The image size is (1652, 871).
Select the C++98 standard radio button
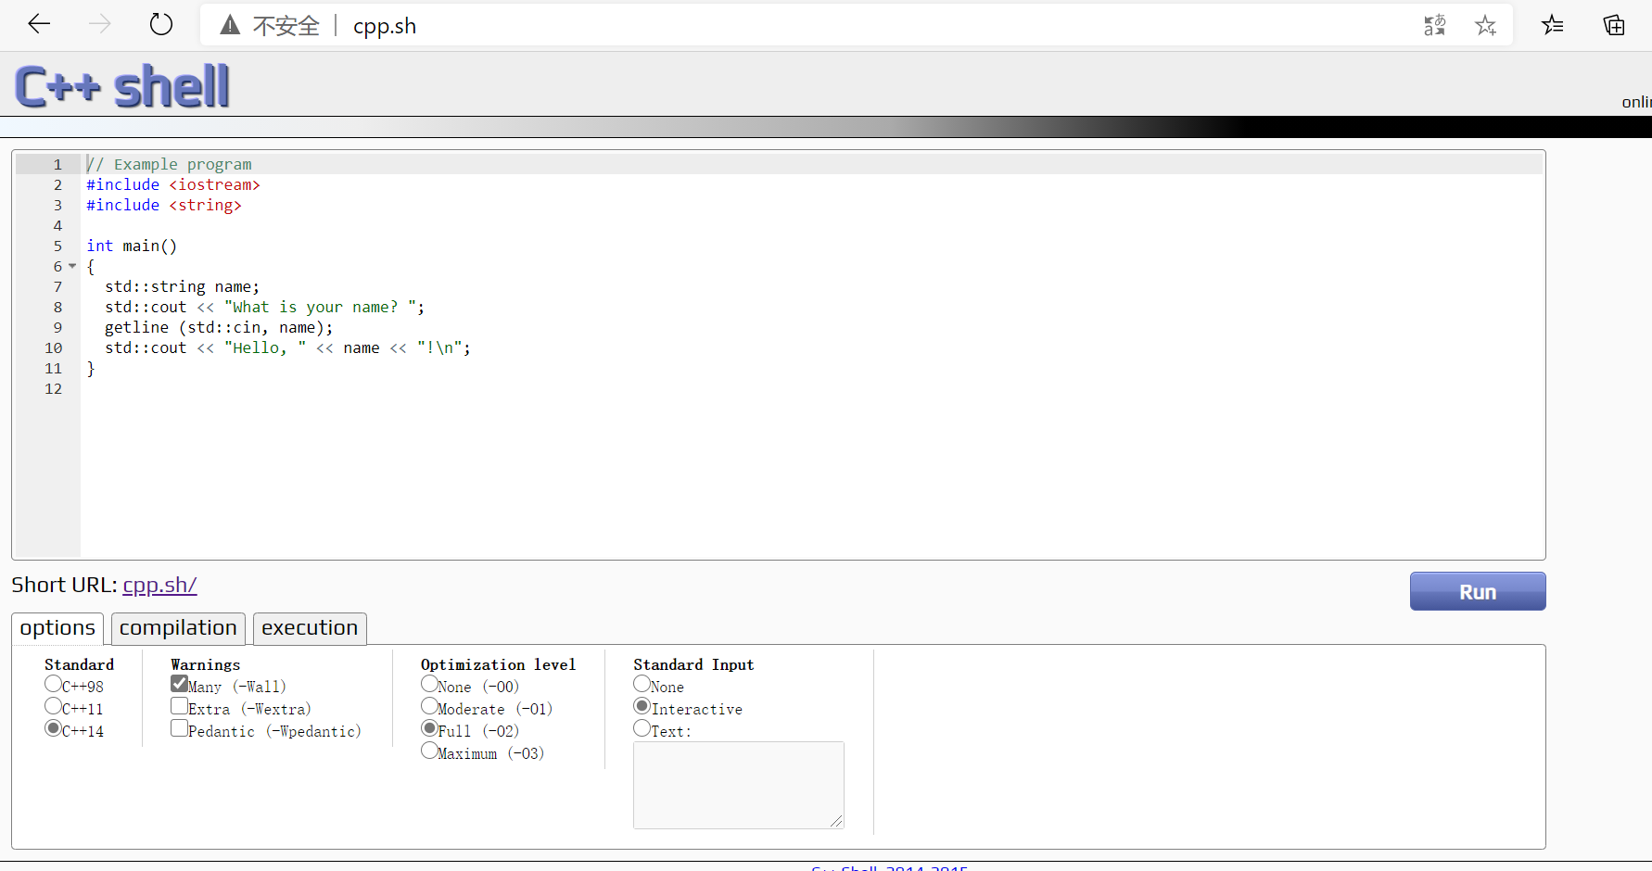(53, 684)
